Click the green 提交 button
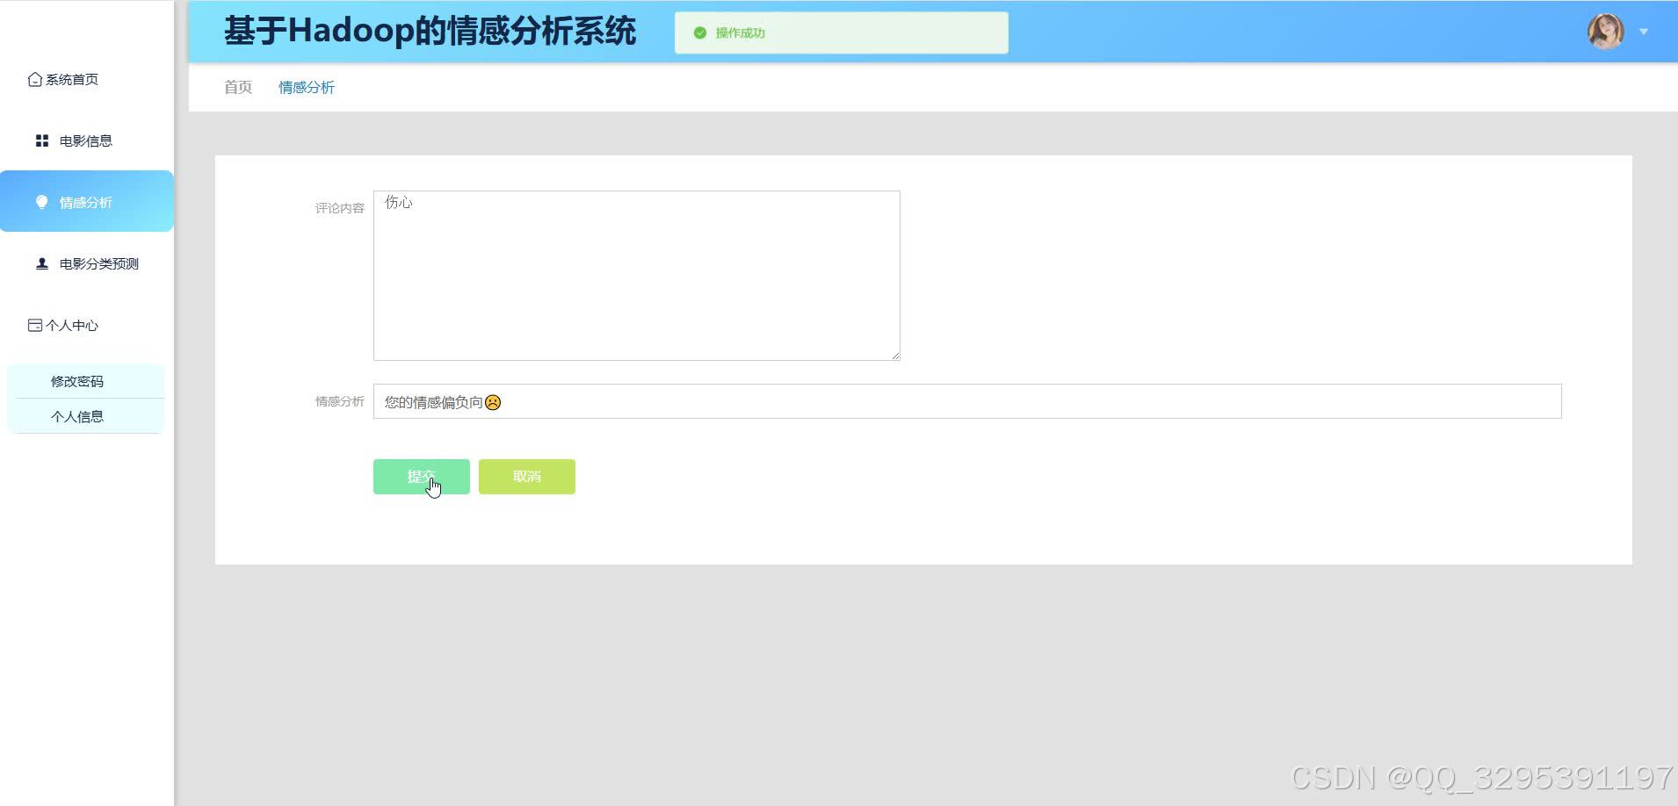This screenshot has height=806, width=1678. [422, 477]
